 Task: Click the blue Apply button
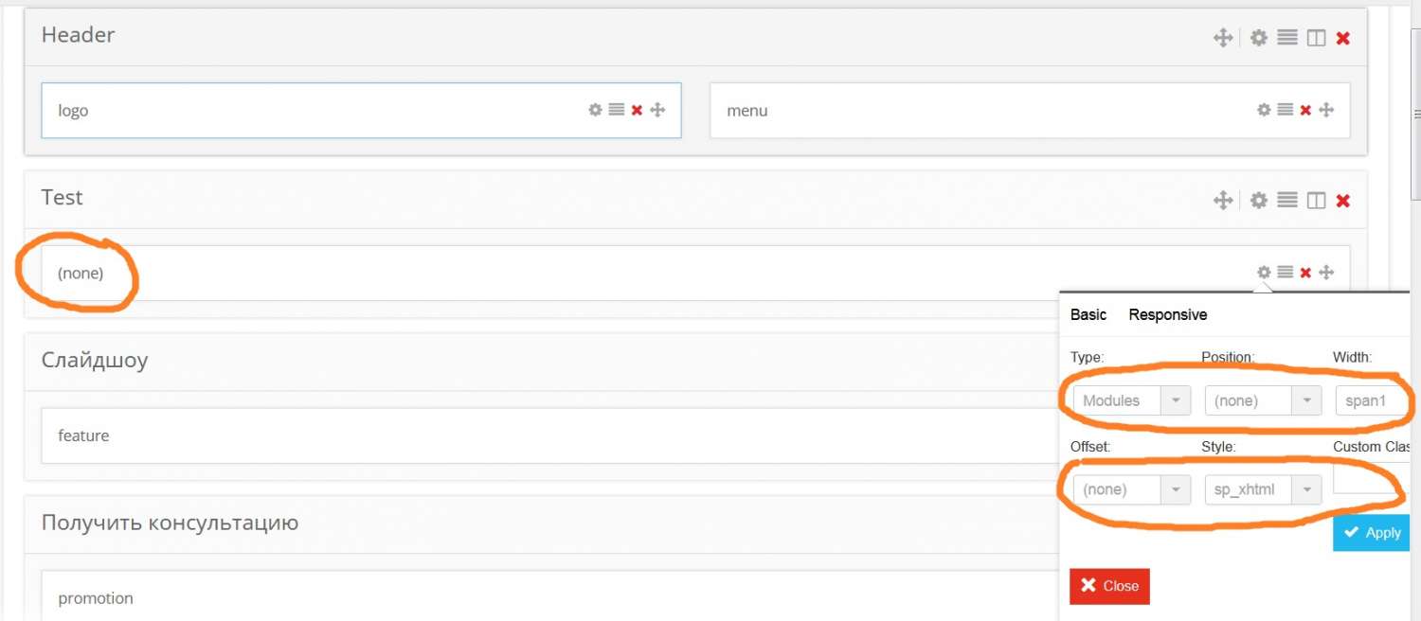click(x=1372, y=533)
